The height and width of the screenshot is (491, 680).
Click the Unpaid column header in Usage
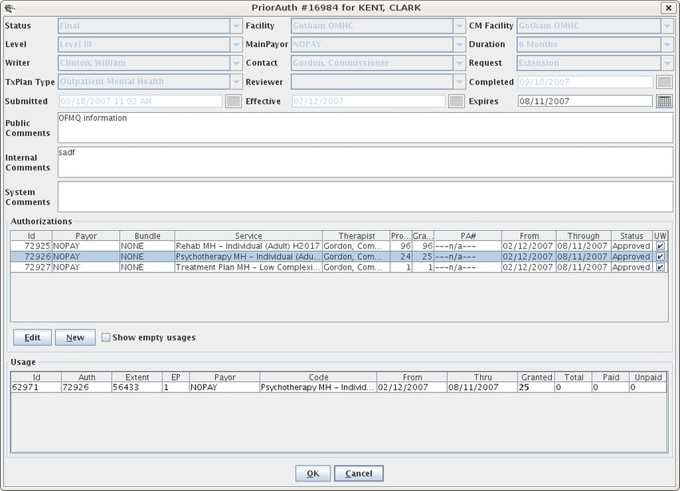click(648, 377)
